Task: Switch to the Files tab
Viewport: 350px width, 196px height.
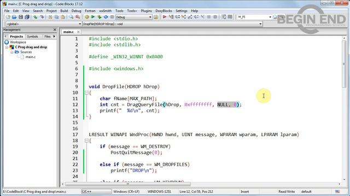Action: pyautogui.click(x=47, y=36)
